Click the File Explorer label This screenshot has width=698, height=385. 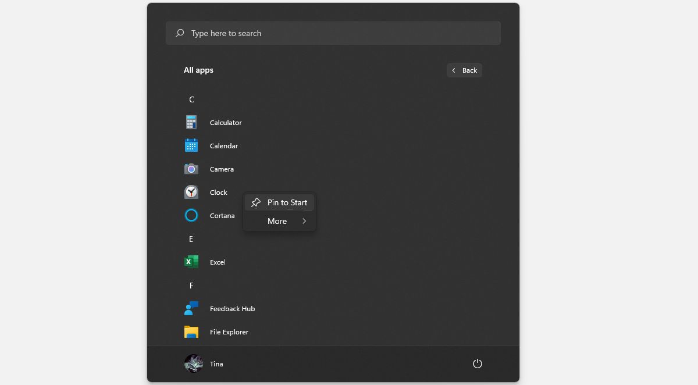pyautogui.click(x=229, y=332)
